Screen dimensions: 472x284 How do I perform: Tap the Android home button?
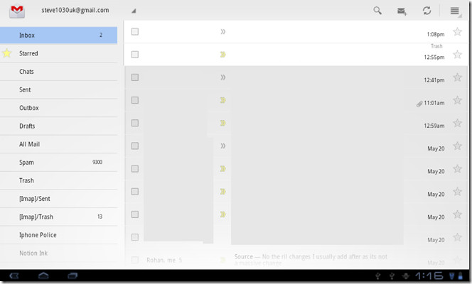click(x=43, y=275)
